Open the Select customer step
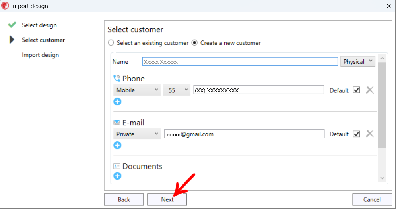 [43, 40]
